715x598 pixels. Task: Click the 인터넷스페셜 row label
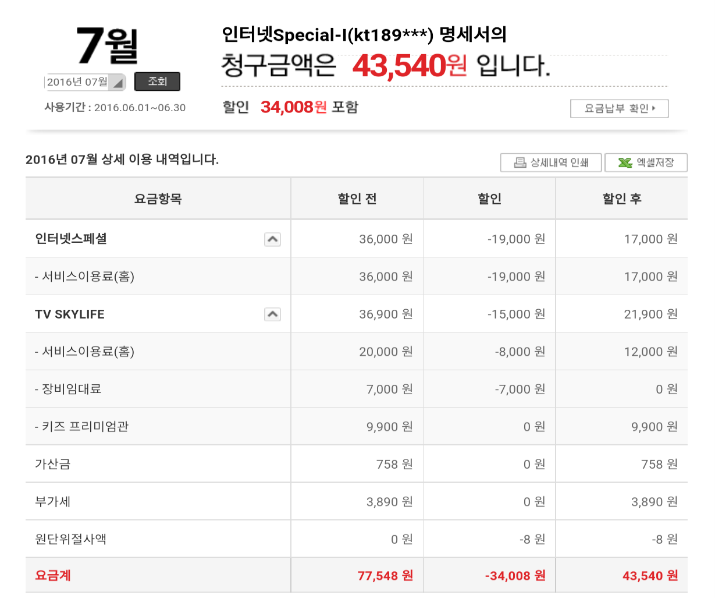click(x=71, y=239)
